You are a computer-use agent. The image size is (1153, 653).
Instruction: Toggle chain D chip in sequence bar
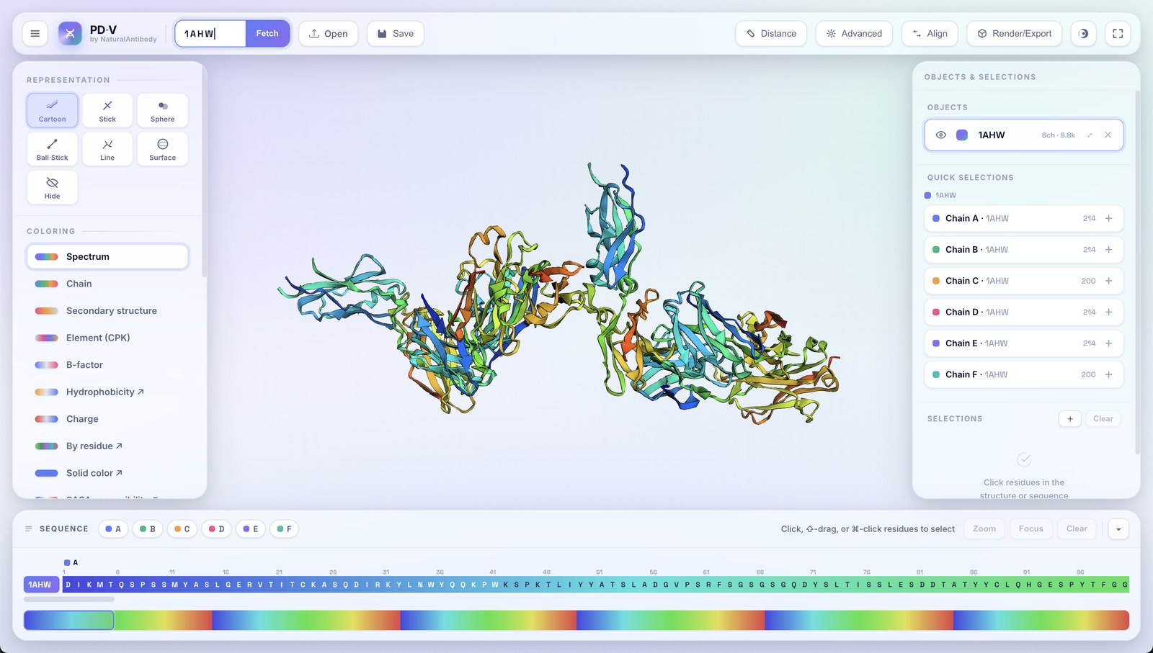[x=216, y=528]
